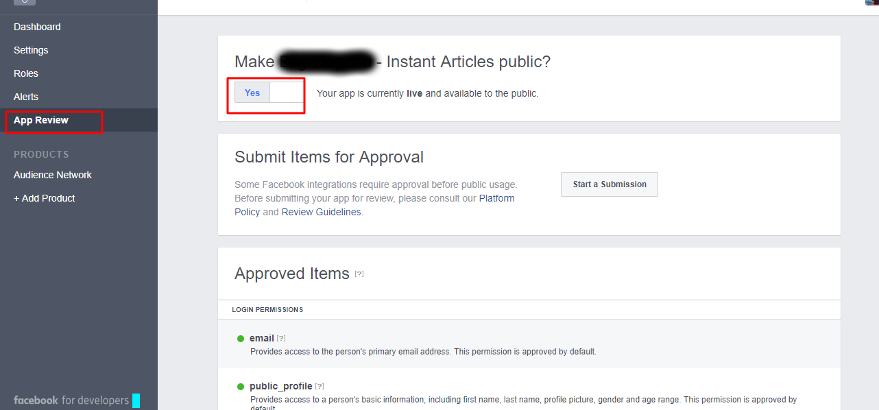Go to Settings in the sidebar
This screenshot has width=879, height=410.
[x=31, y=50]
